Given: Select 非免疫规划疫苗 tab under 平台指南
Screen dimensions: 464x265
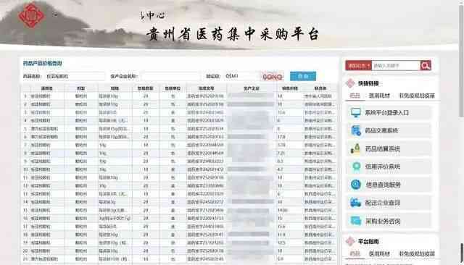Looking at the screenshot, I should 417,253.
